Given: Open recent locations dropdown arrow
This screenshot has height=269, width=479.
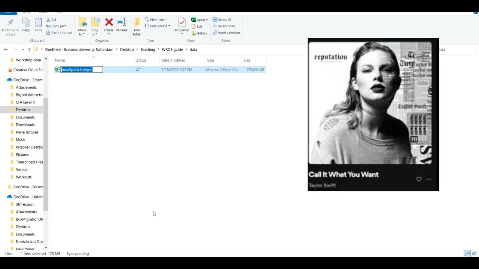Looking at the screenshot, I should 23,50.
